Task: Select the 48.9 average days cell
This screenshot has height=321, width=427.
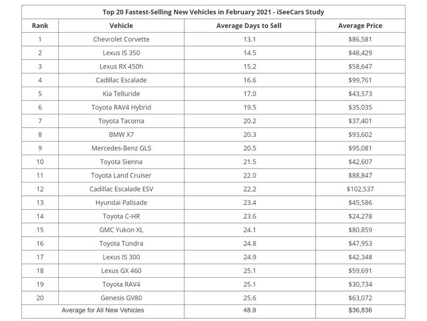Action: (x=250, y=310)
